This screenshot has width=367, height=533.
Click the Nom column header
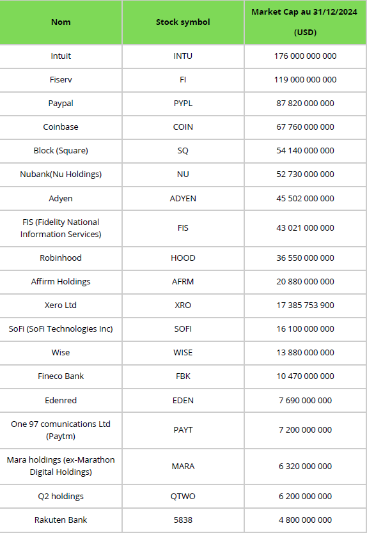point(61,22)
